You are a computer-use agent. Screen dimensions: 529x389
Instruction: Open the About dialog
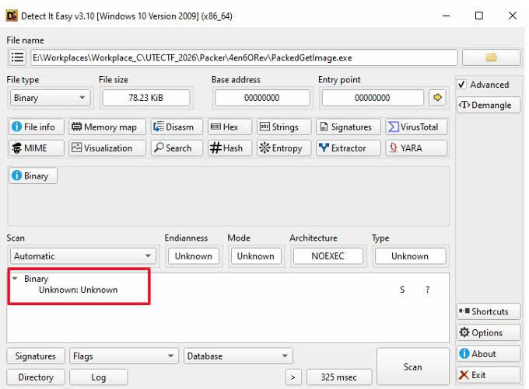pos(488,354)
